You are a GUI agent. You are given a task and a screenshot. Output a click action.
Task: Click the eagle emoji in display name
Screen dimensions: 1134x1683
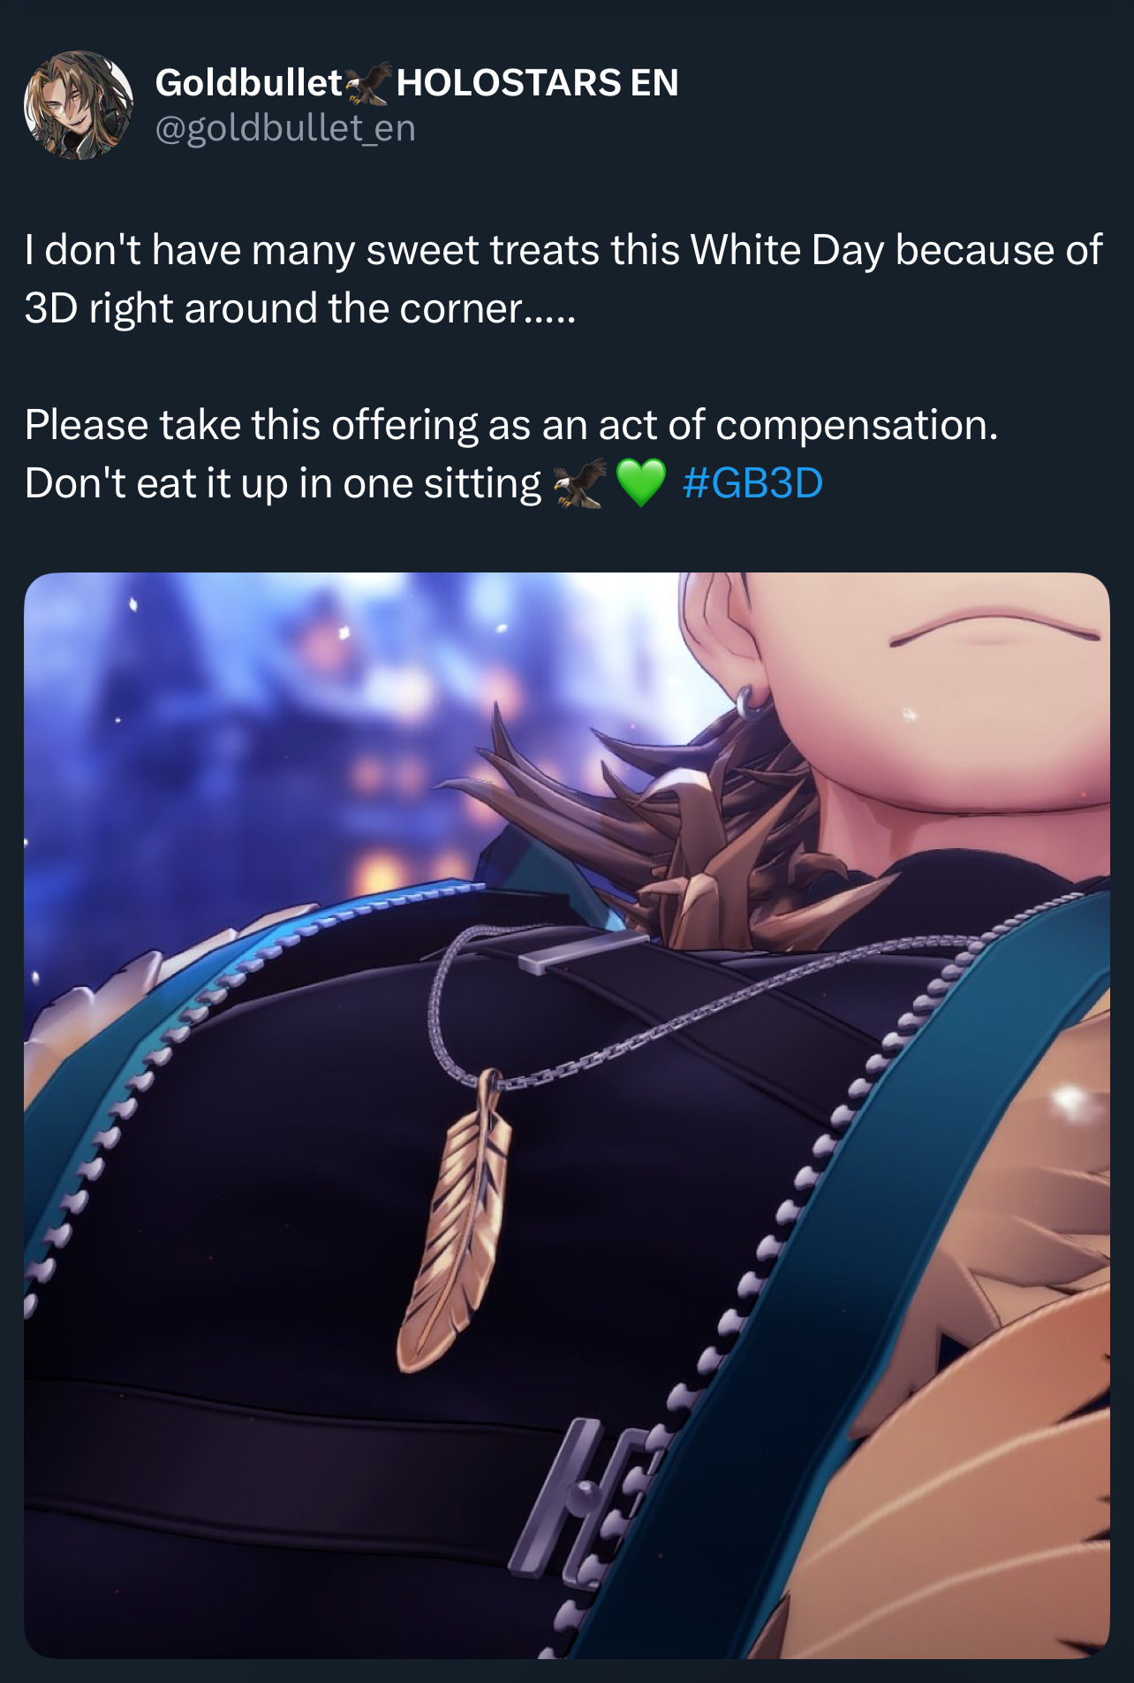(368, 83)
